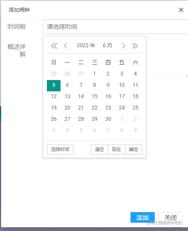Select date 18 in the calendar
188x231 pixels.
(x=135, y=96)
